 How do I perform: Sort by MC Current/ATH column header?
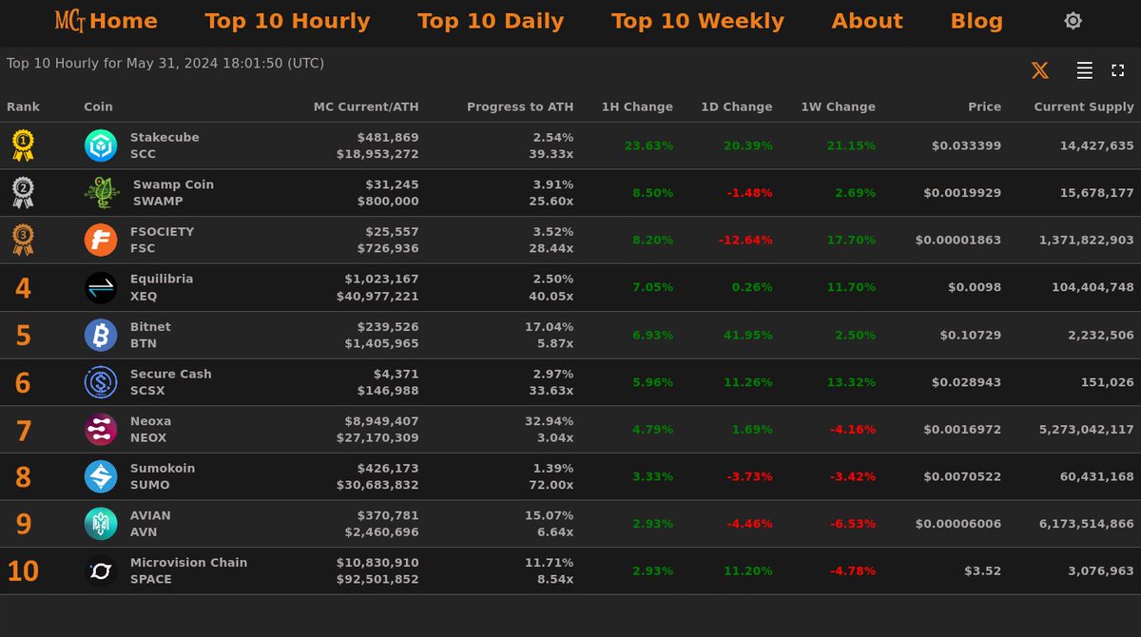366,106
